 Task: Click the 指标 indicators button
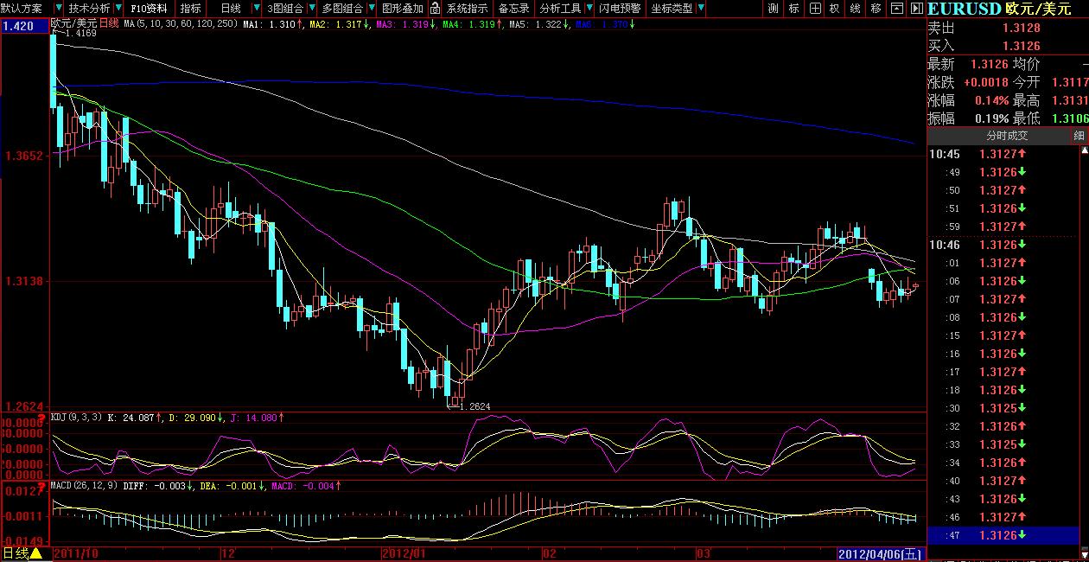190,8
